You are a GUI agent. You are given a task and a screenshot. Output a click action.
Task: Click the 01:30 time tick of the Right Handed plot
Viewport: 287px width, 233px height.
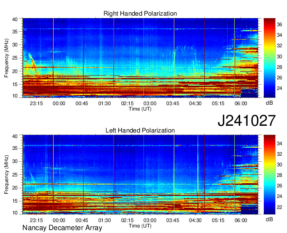pos(105,103)
